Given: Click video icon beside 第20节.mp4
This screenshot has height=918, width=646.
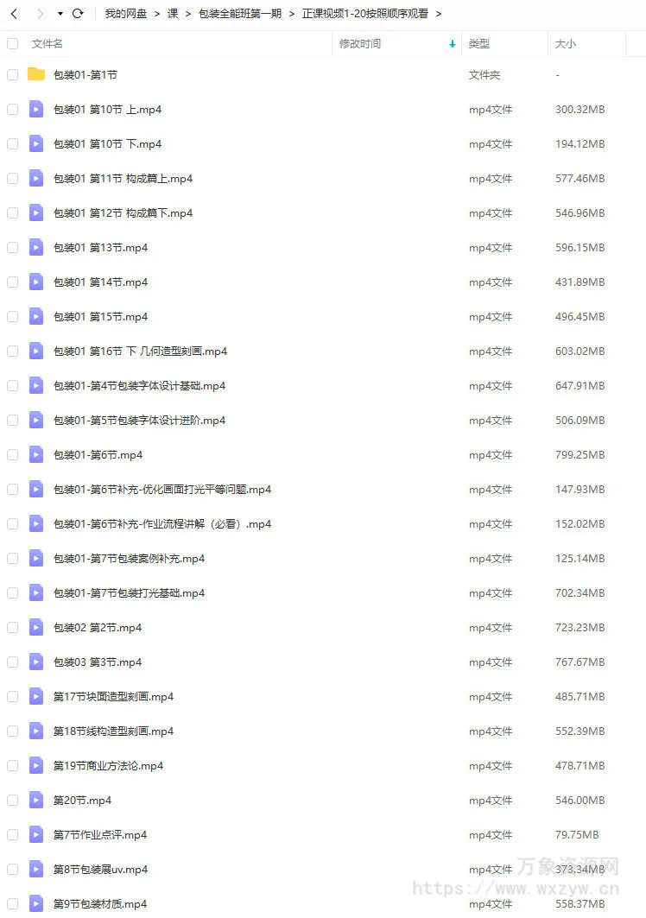Looking at the screenshot, I should coord(36,800).
